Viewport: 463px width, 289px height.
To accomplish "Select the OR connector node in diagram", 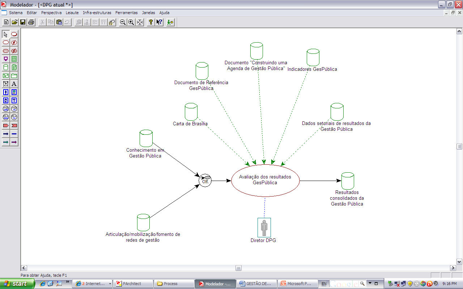I will click(205, 181).
